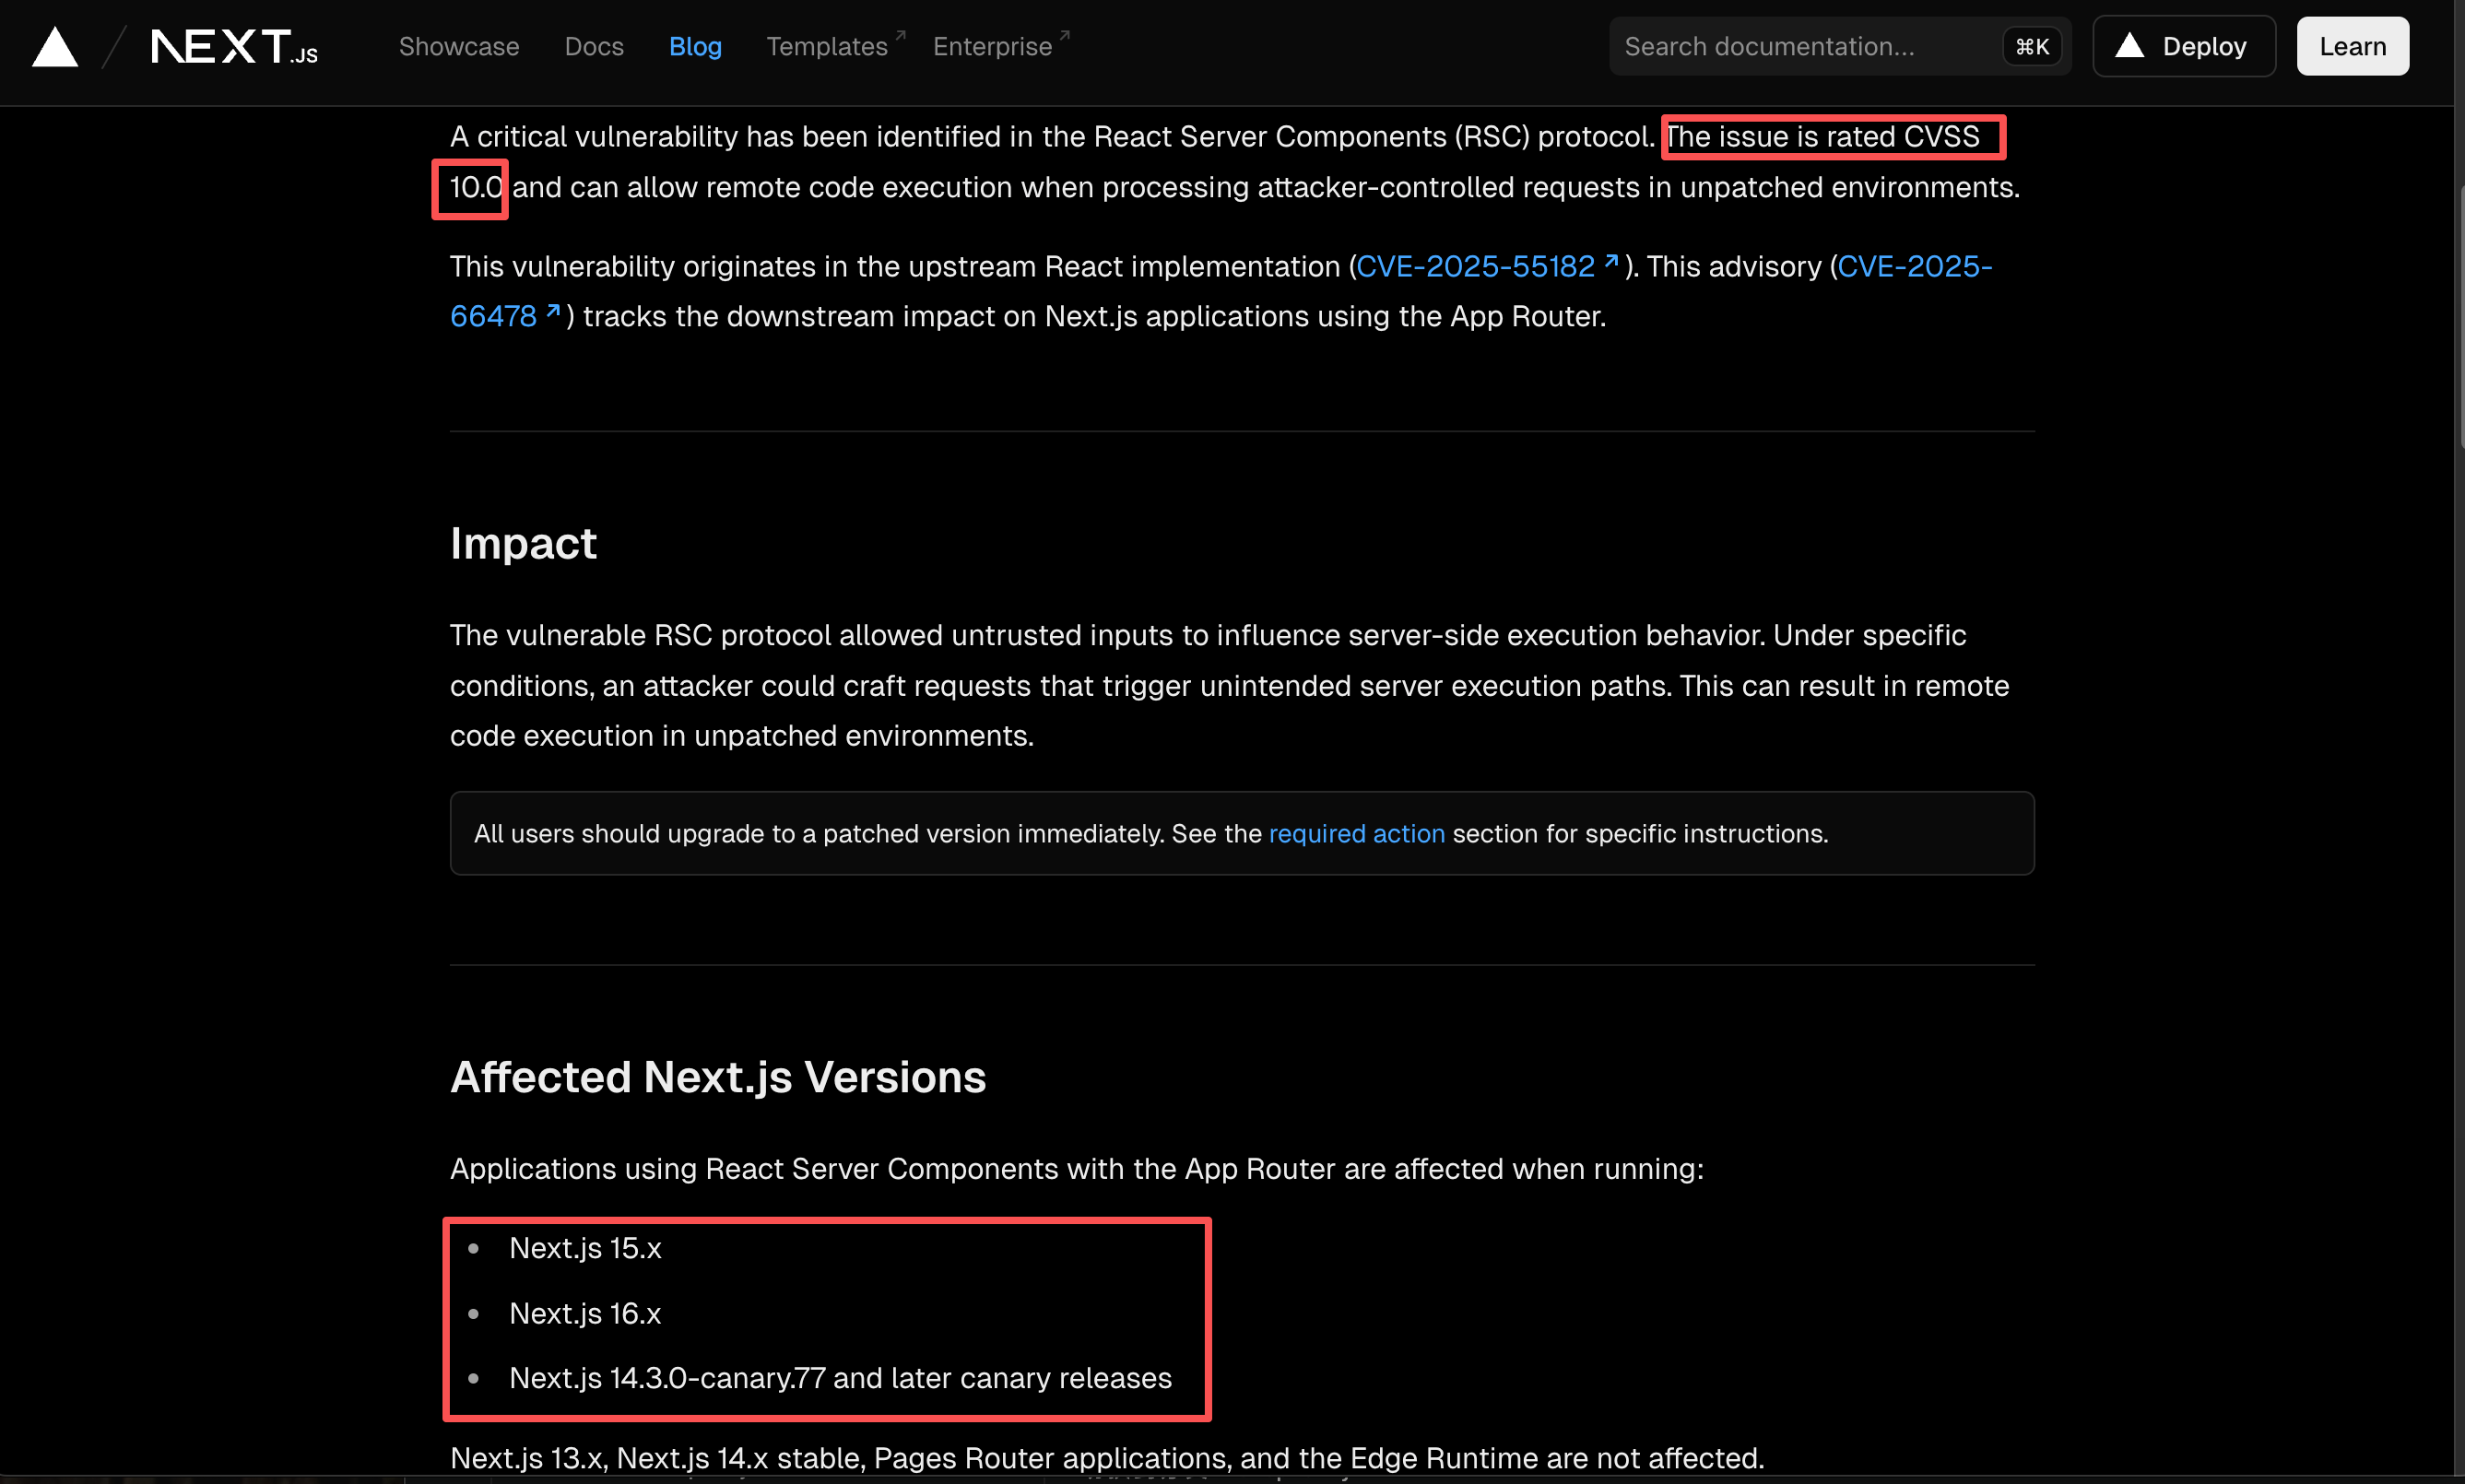
Task: Click the "Applications using React Server Components" line
Action: [1077, 1168]
